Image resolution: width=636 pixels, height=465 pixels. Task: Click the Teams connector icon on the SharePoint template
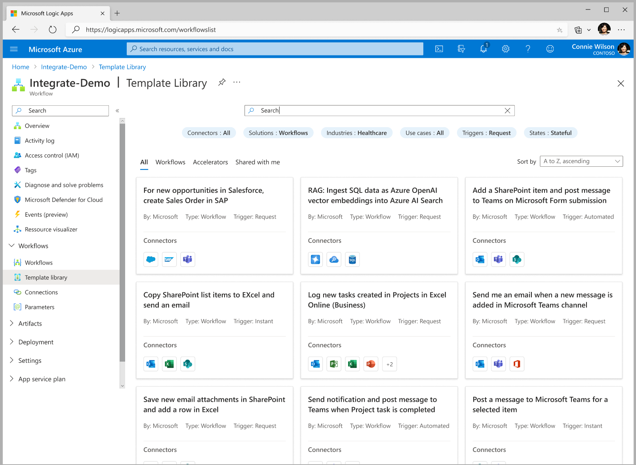point(498,259)
